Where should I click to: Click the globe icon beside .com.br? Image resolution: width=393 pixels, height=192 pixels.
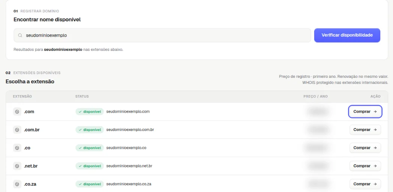pyautogui.click(x=17, y=130)
